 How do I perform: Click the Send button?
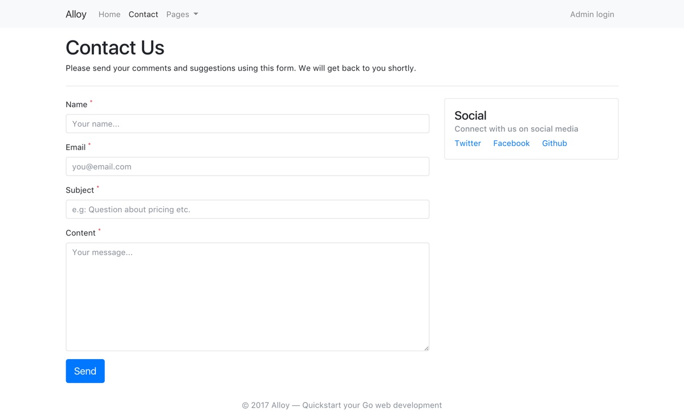[x=85, y=371]
